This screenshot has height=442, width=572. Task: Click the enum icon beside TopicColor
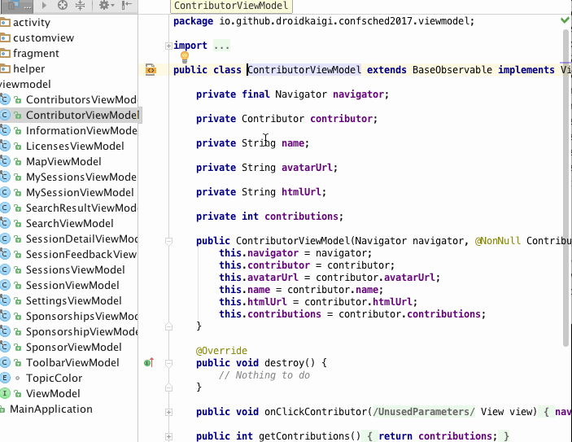tap(5, 378)
